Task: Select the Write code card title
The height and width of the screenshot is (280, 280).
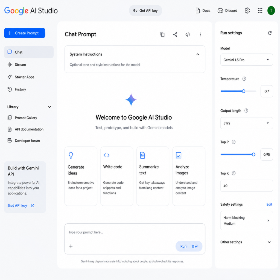Action: coord(113,167)
